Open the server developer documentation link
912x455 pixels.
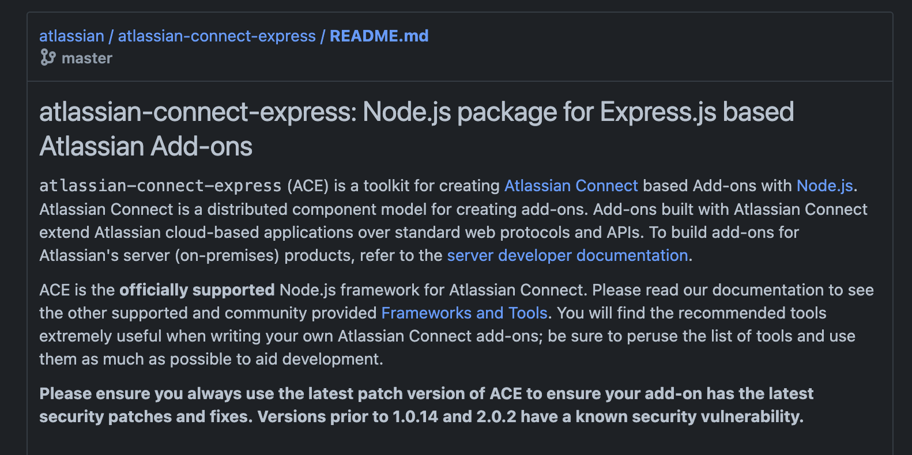tap(567, 255)
